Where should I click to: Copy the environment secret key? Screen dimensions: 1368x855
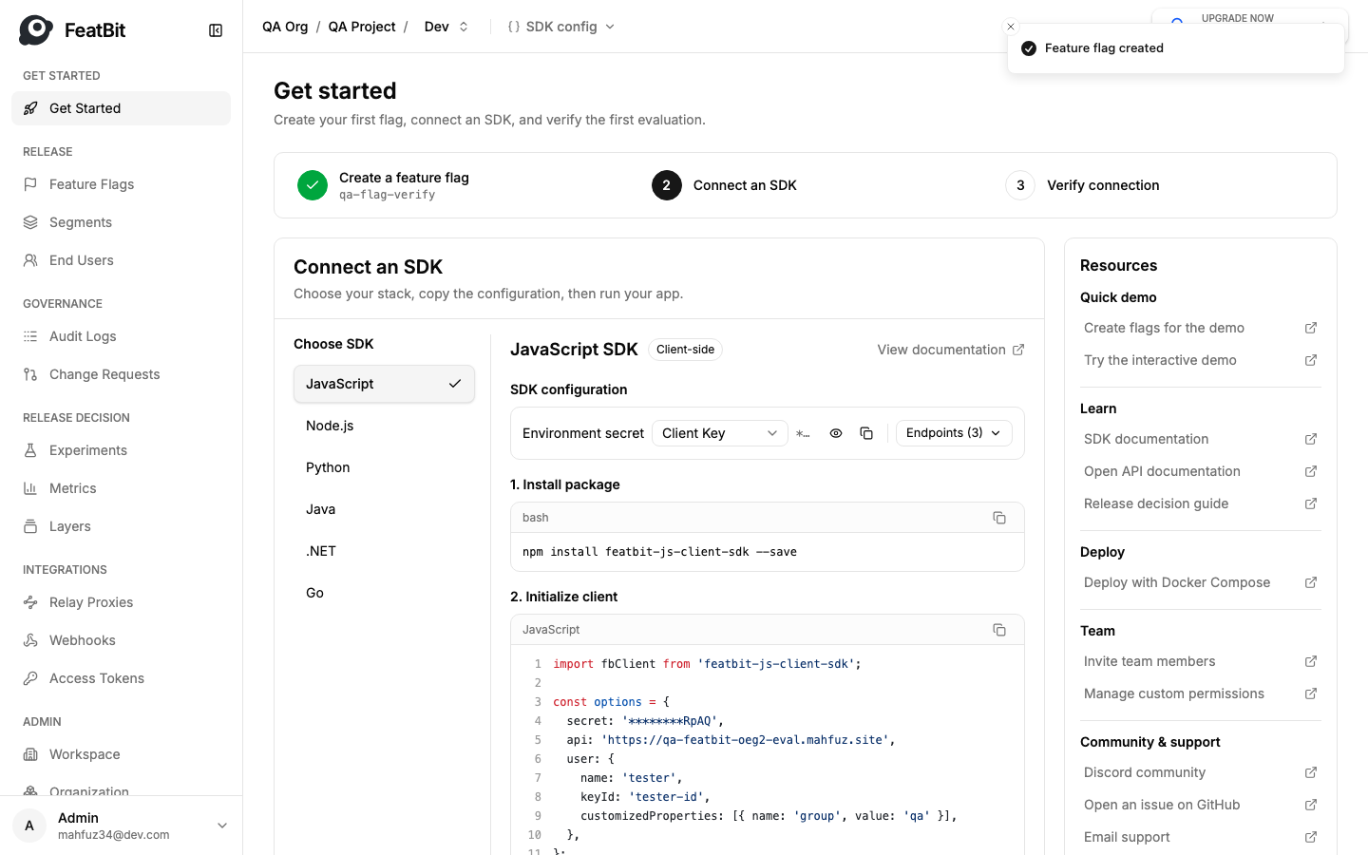point(866,433)
